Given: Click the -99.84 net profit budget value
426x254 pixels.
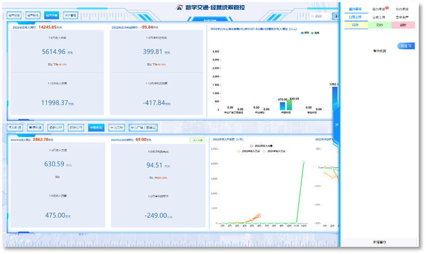Looking at the screenshot, I should pyautogui.click(x=147, y=27).
